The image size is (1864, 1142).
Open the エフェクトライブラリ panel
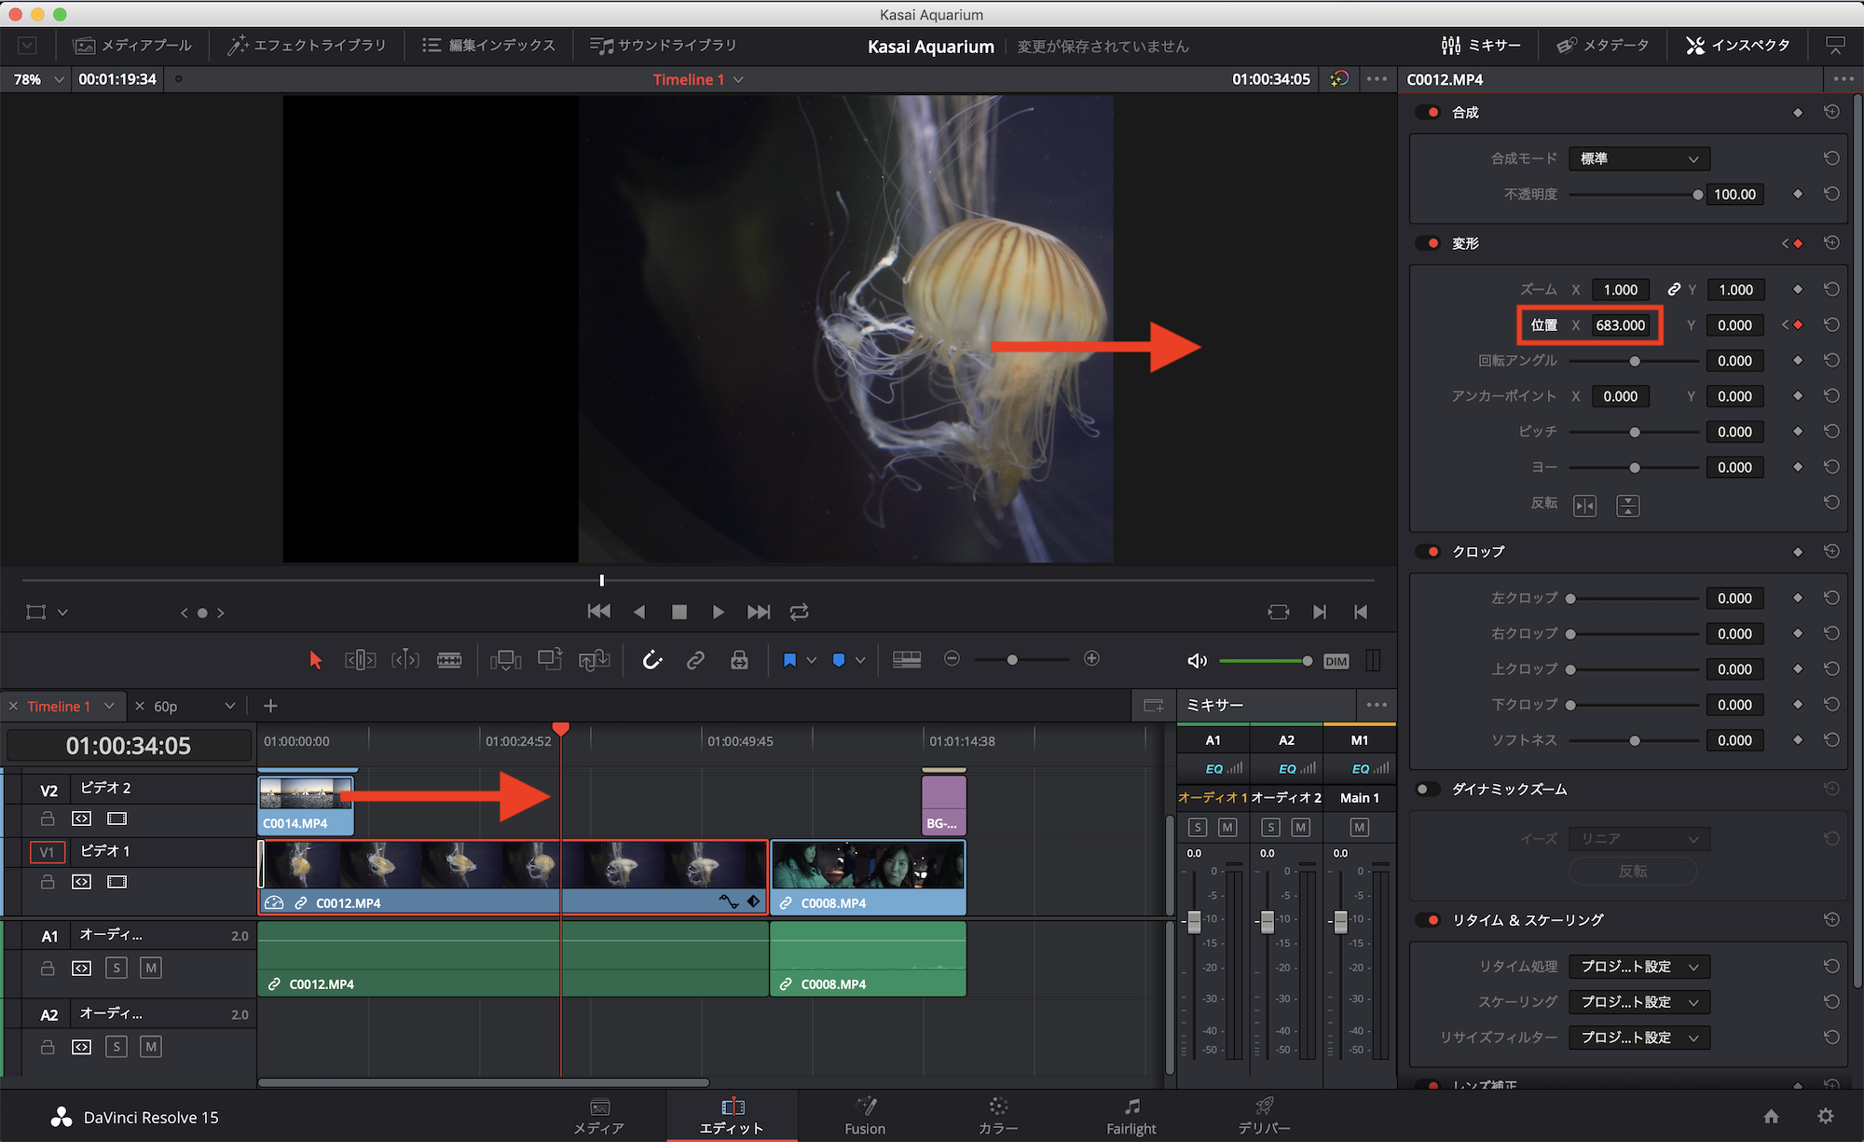[x=307, y=45]
